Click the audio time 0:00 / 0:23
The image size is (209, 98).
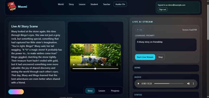[x=147, y=84]
